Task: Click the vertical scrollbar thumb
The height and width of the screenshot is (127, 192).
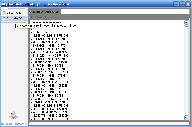Action: point(186,26)
